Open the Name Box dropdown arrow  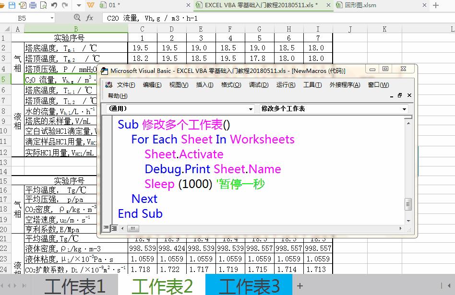point(52,17)
